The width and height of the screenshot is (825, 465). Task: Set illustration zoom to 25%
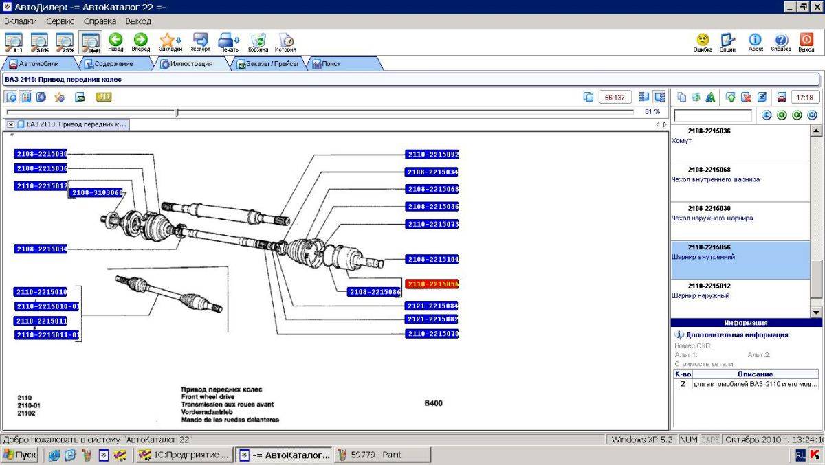tap(65, 43)
